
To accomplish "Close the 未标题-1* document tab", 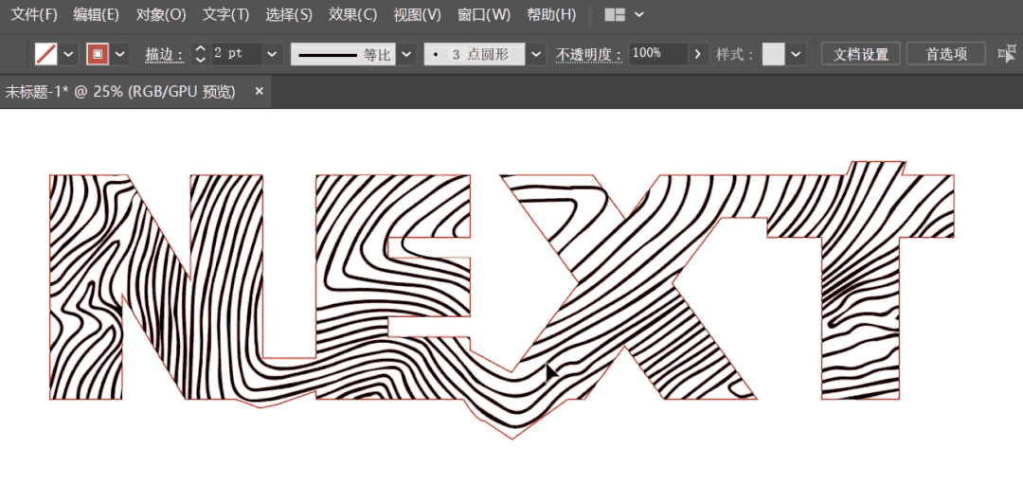I will click(259, 92).
